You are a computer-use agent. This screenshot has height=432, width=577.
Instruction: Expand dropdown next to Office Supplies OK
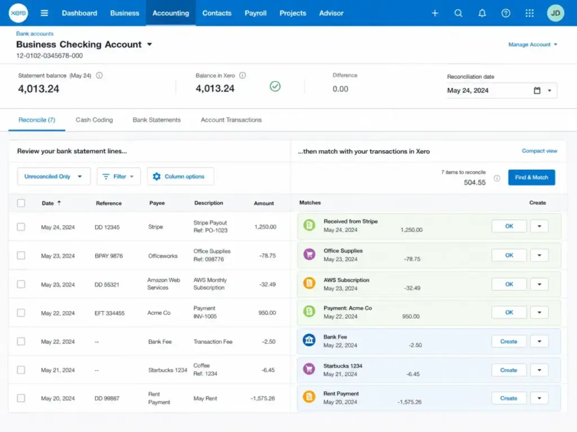(x=539, y=255)
